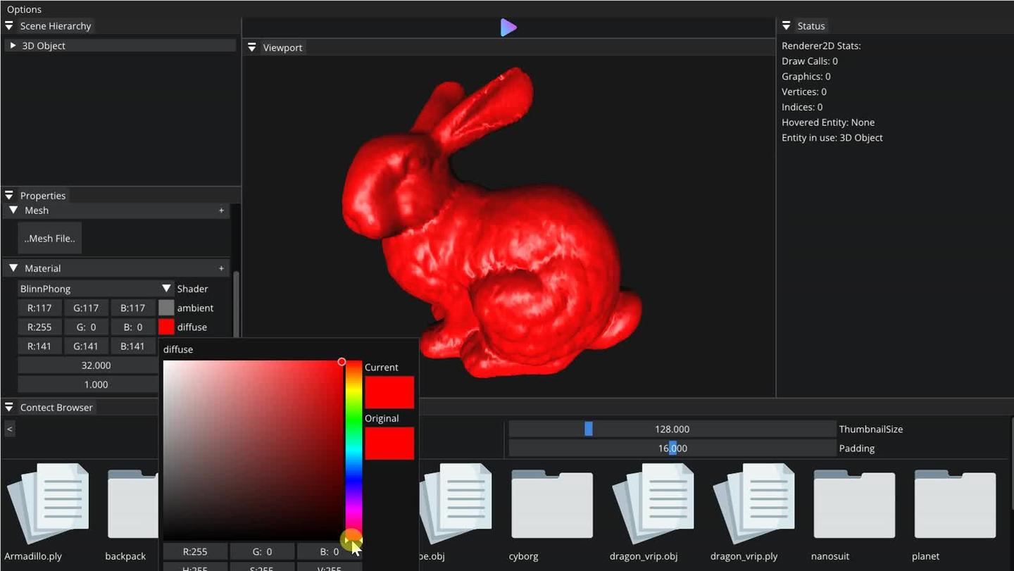Open the cyborg folder
The width and height of the screenshot is (1014, 571).
click(552, 505)
